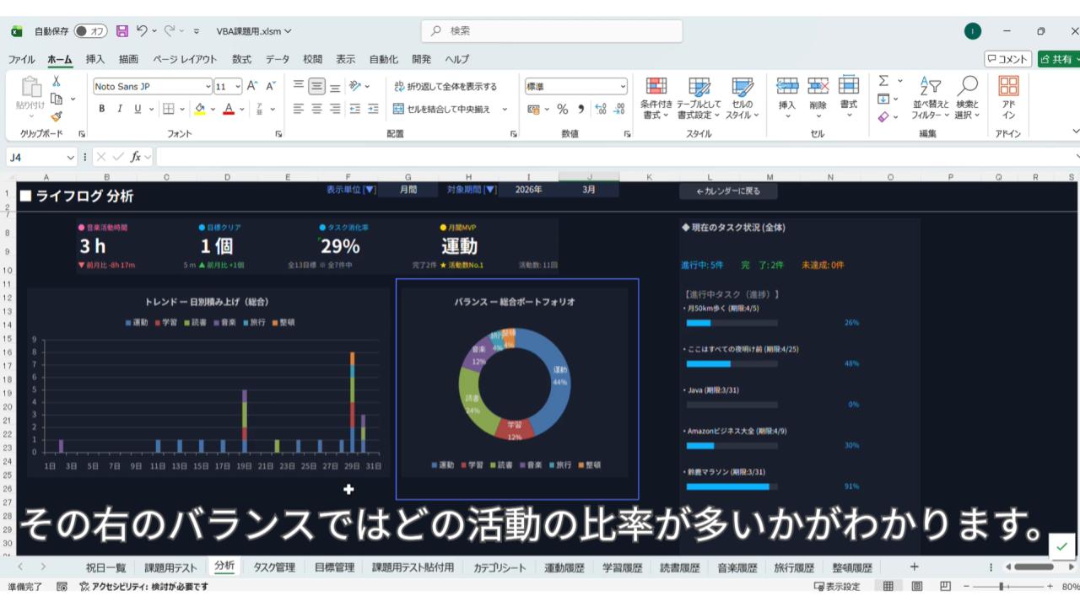Click the ←カレンダーに戻る button
The height and width of the screenshot is (607, 1080).
click(x=727, y=191)
